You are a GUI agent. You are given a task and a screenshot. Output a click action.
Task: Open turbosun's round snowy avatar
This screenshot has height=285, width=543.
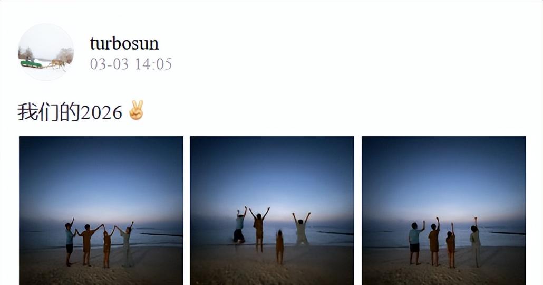pyautogui.click(x=46, y=52)
